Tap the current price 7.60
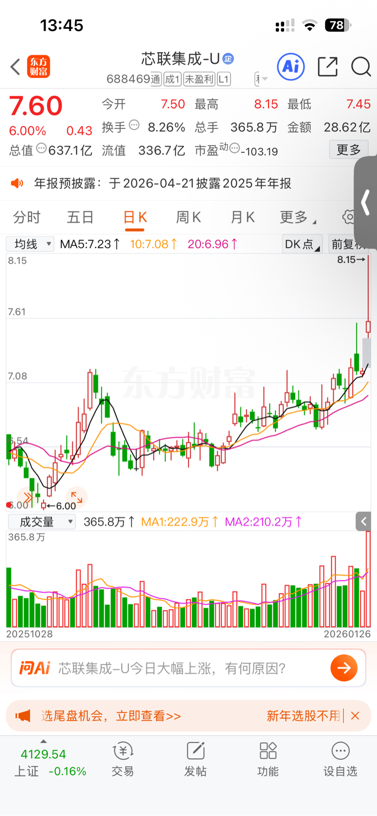The image size is (377, 816). (x=36, y=105)
